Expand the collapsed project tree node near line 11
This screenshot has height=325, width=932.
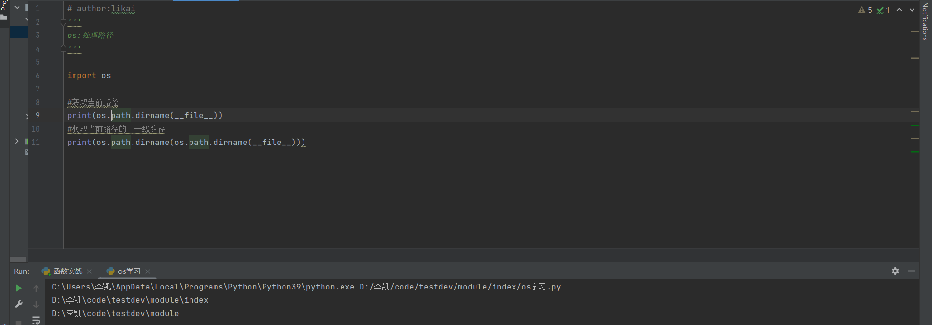[17, 141]
